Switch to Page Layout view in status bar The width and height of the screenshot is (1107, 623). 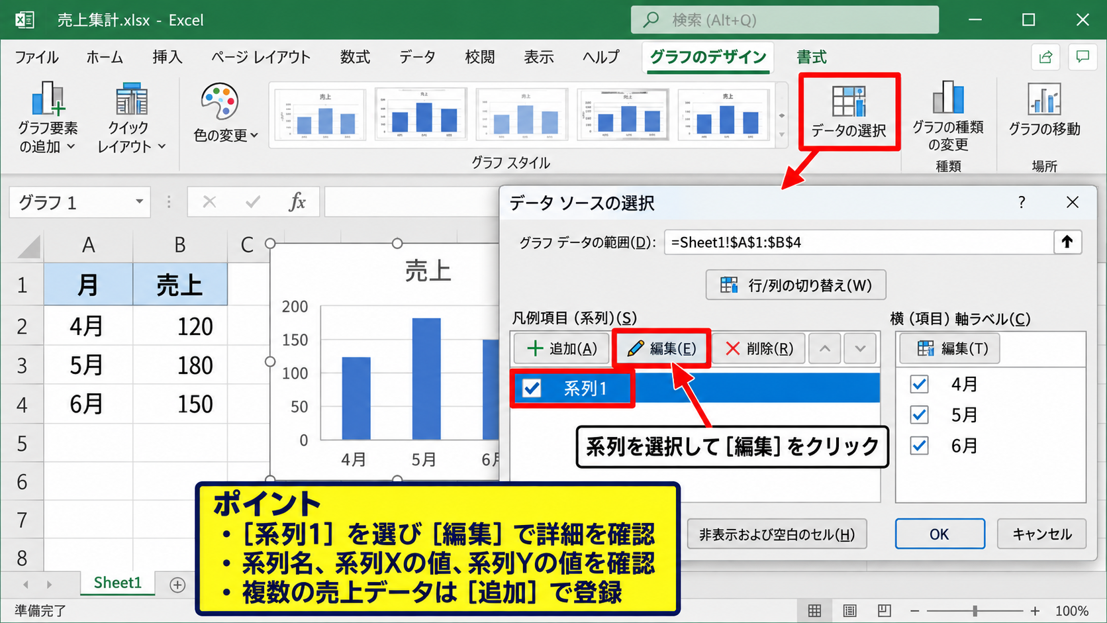(849, 610)
